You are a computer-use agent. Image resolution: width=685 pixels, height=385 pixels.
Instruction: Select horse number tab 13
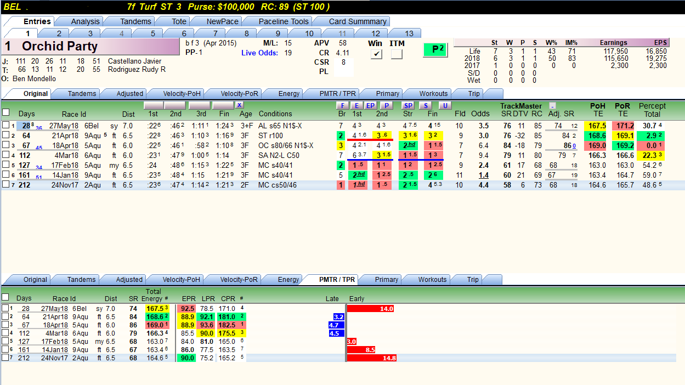click(x=409, y=33)
